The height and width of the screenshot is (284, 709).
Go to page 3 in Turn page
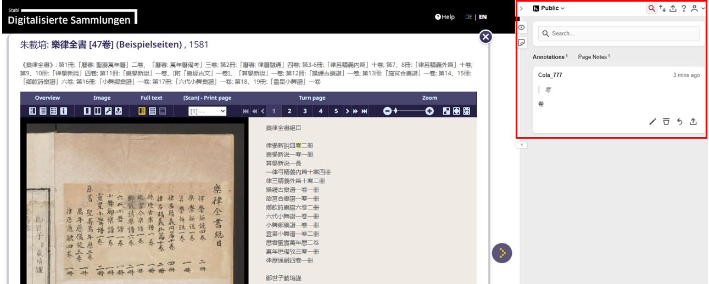tap(305, 111)
